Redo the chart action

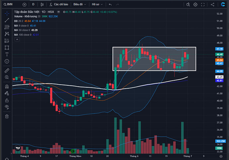117,5
